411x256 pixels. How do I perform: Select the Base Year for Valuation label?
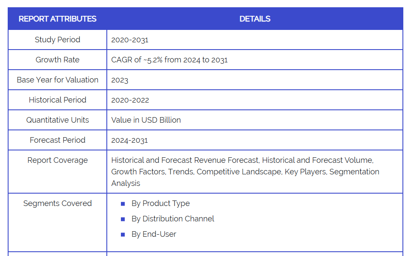[x=58, y=80]
